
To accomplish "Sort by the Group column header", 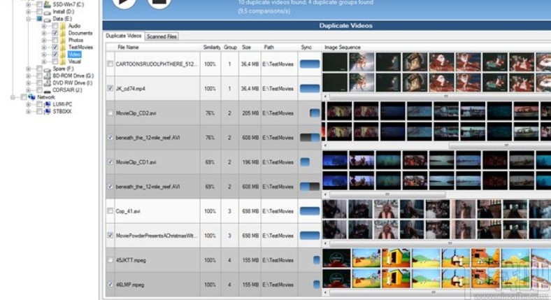I will coord(230,47).
